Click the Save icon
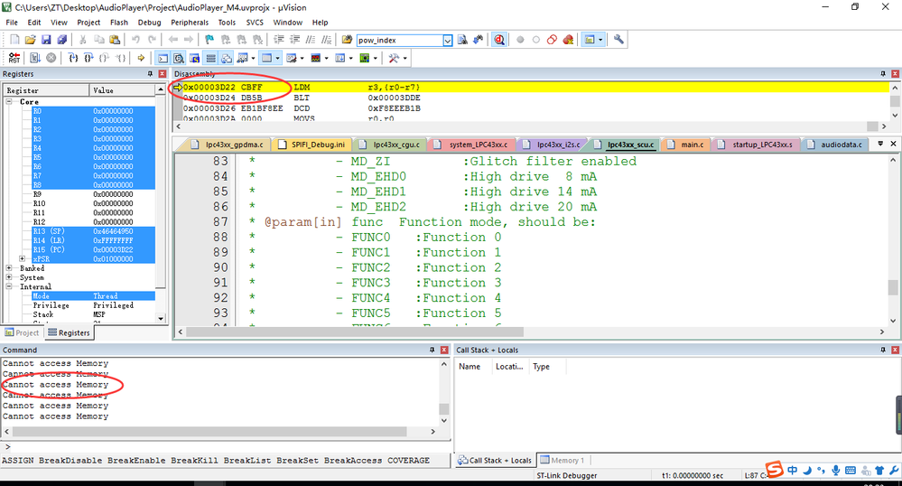 (x=46, y=40)
